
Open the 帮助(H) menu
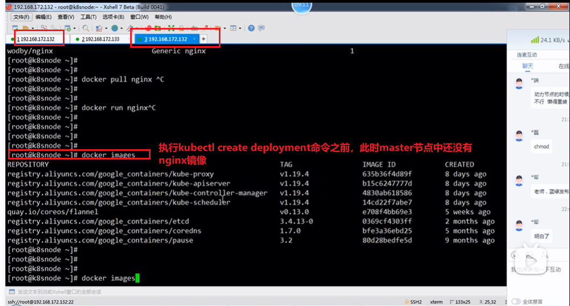pyautogui.click(x=163, y=17)
